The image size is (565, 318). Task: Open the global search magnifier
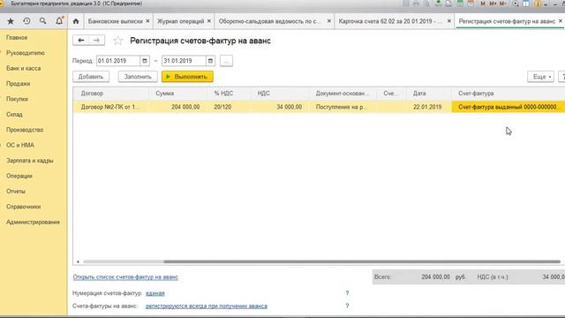[42, 21]
